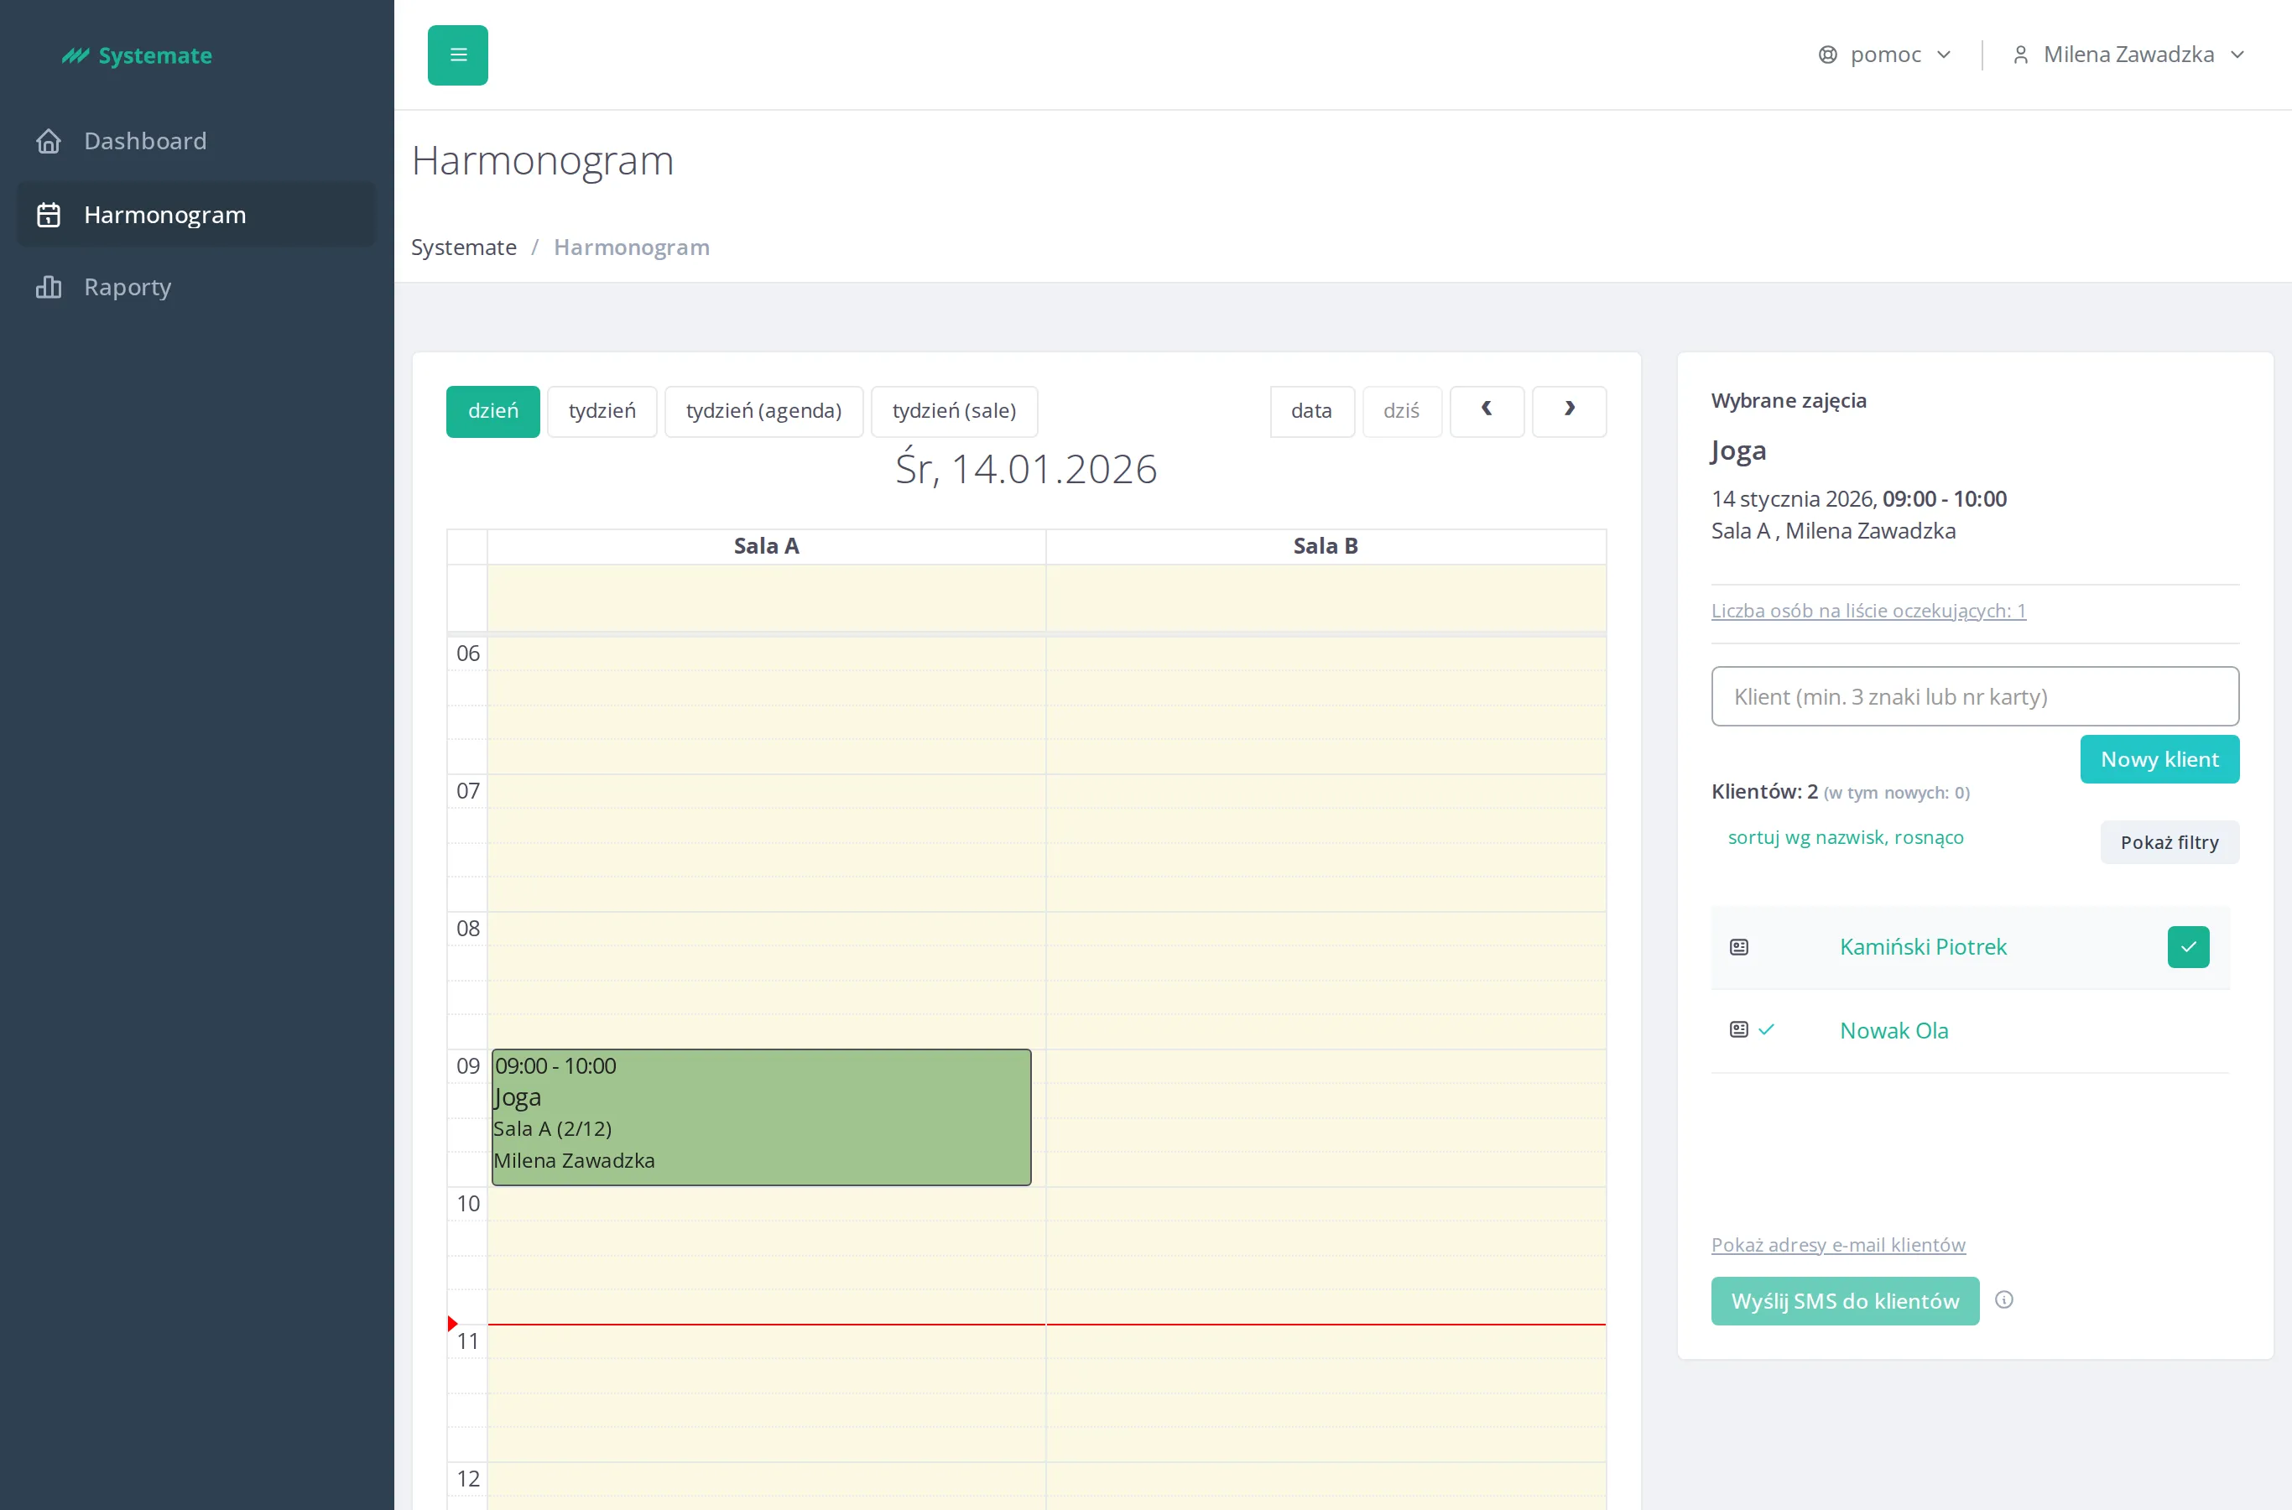The height and width of the screenshot is (1510, 2292).
Task: Click the Harmonogram calendar icon
Action: click(48, 215)
